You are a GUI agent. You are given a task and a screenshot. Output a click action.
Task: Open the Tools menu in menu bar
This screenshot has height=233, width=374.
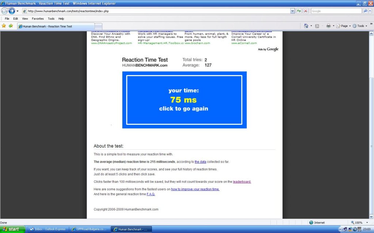click(51, 19)
